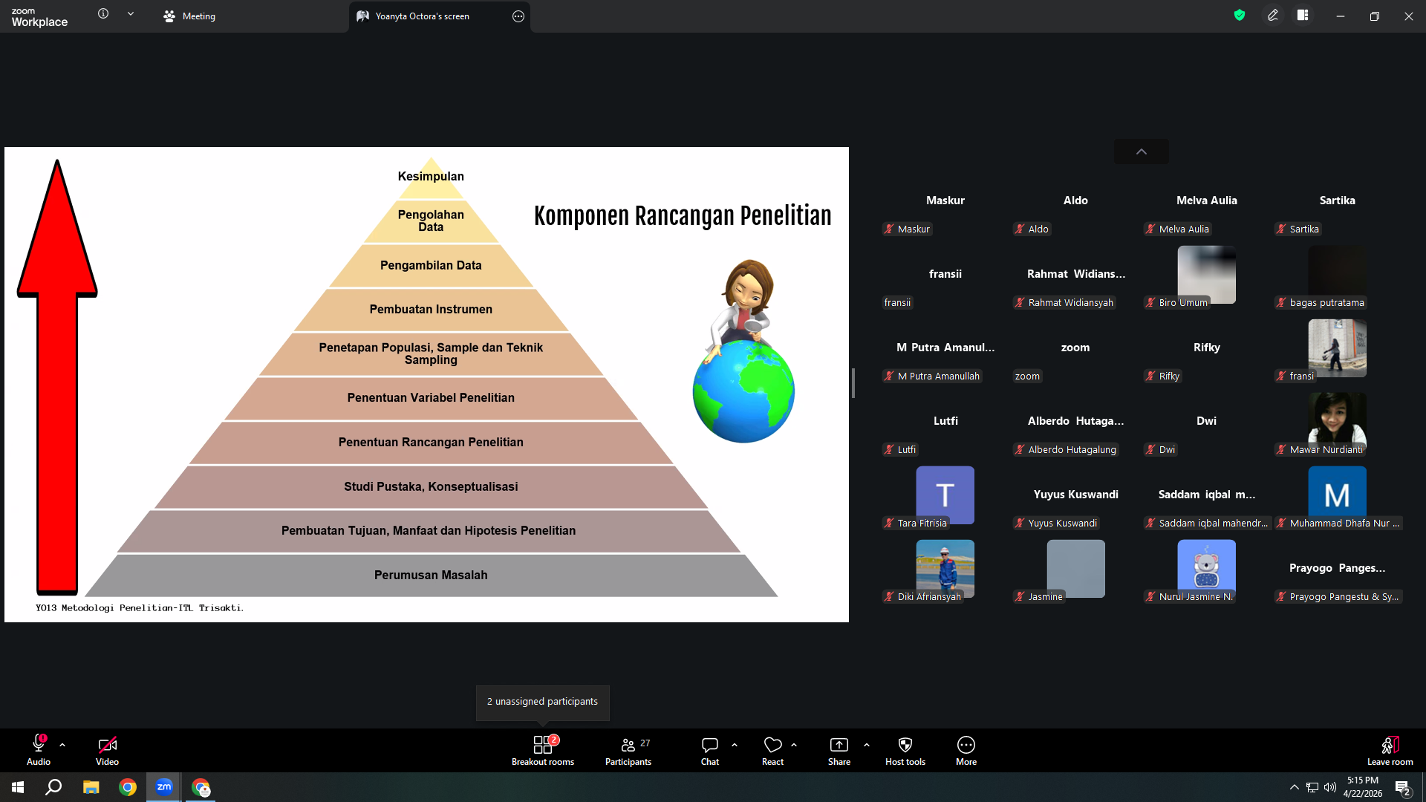Select the fransi photo tile
This screenshot has height=802, width=1426.
tap(1338, 348)
